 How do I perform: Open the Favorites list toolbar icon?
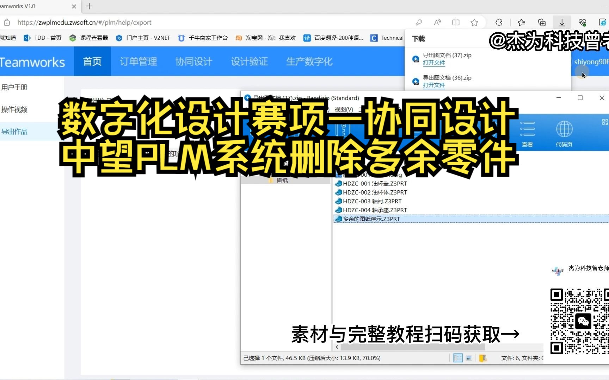pos(522,23)
